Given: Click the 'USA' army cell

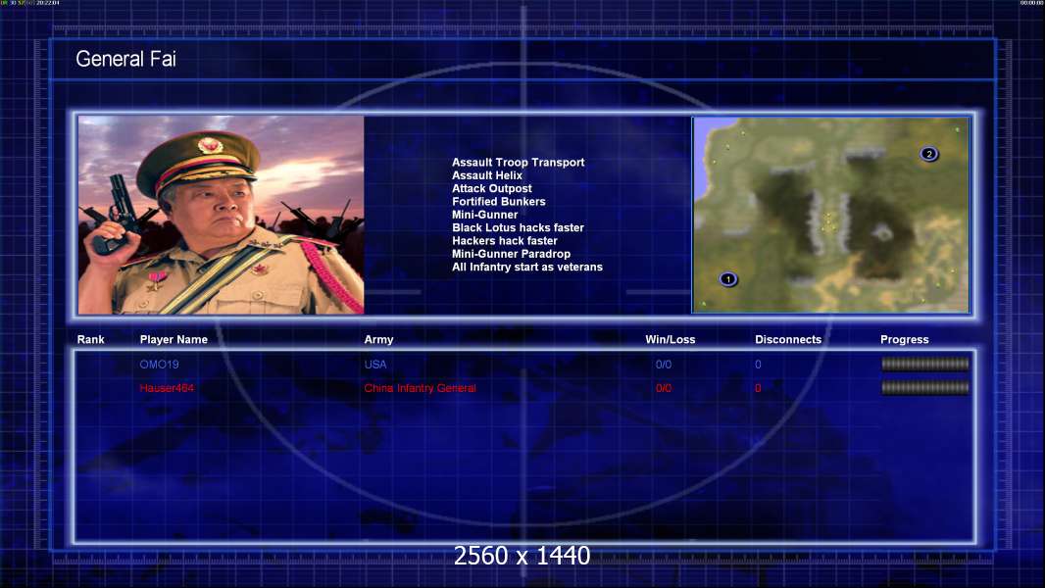Looking at the screenshot, I should (x=375, y=365).
